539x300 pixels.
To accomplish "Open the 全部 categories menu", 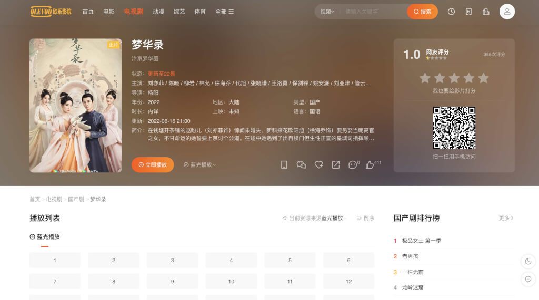I will point(224,12).
